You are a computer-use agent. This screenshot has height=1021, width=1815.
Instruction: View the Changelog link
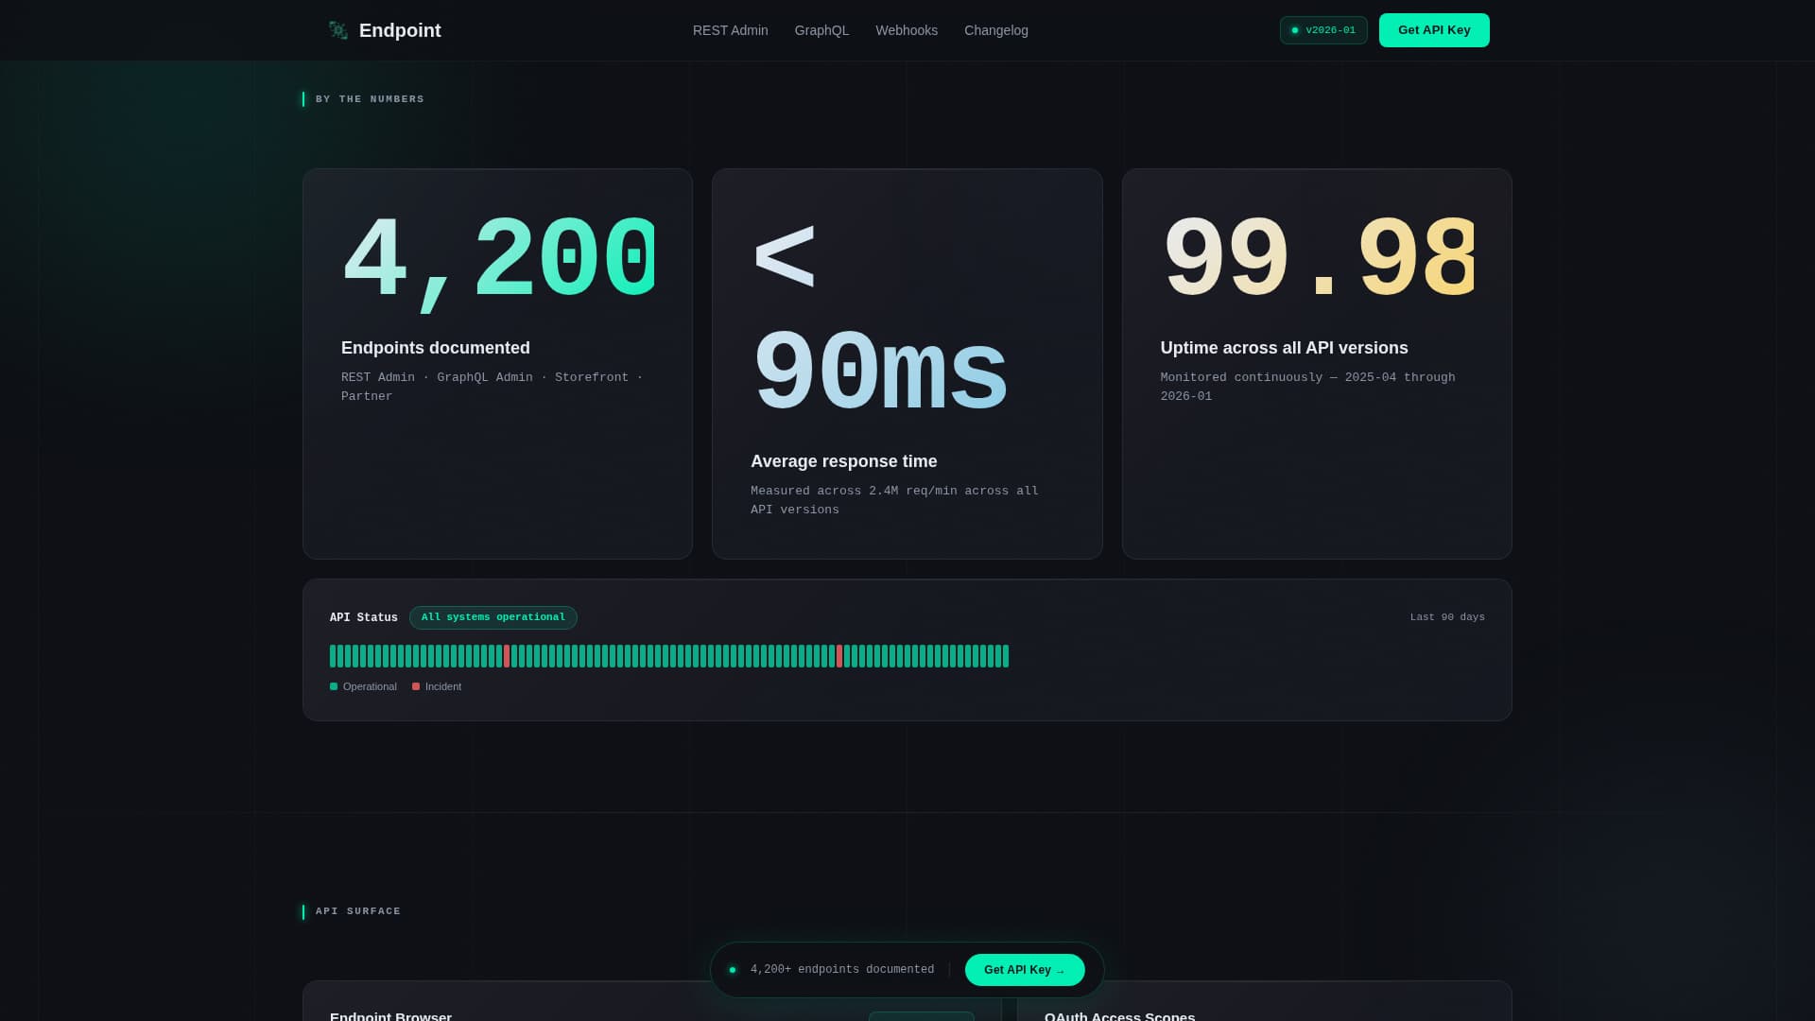pyautogui.click(x=995, y=30)
